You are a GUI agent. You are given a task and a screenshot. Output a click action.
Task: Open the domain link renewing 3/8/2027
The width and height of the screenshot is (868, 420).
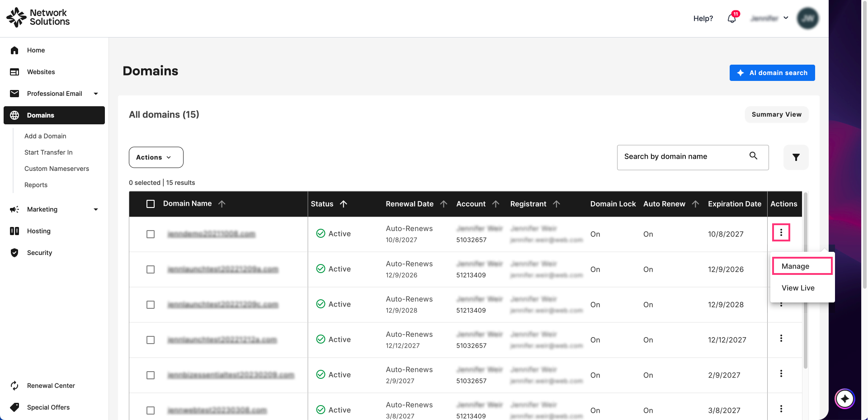(217, 411)
